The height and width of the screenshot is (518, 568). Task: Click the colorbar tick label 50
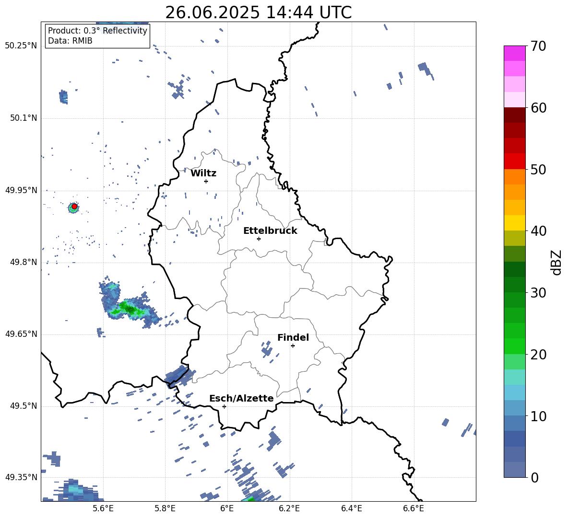538,170
